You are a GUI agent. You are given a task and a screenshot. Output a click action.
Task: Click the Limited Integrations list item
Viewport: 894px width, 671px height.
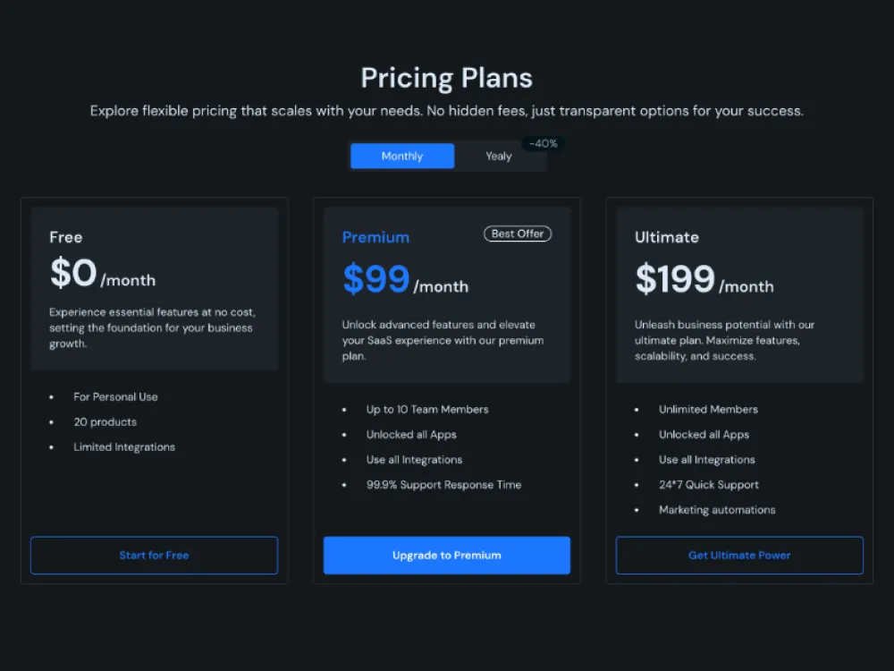click(124, 446)
